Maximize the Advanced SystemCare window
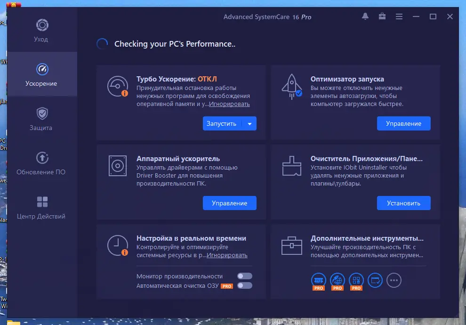 [433, 16]
